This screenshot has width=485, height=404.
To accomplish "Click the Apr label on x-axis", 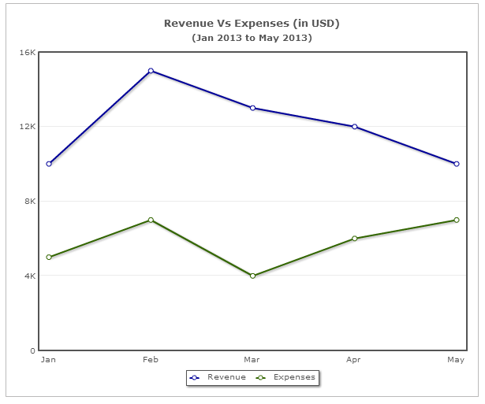I will tap(354, 360).
